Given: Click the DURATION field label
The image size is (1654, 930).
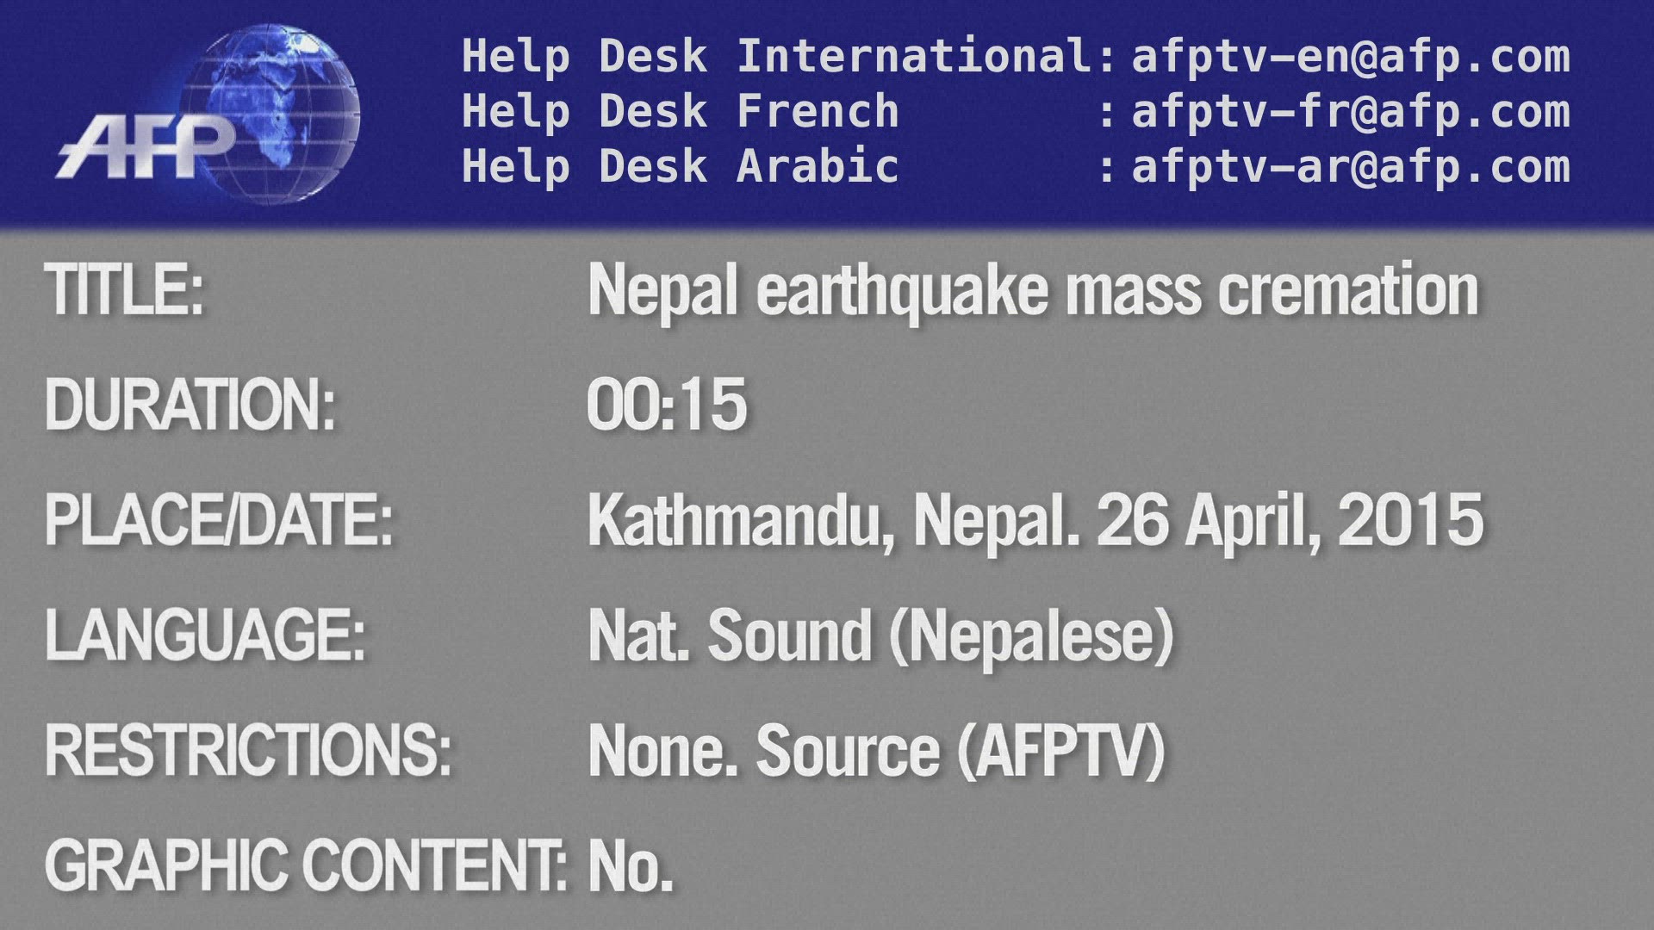Looking at the screenshot, I should point(190,405).
